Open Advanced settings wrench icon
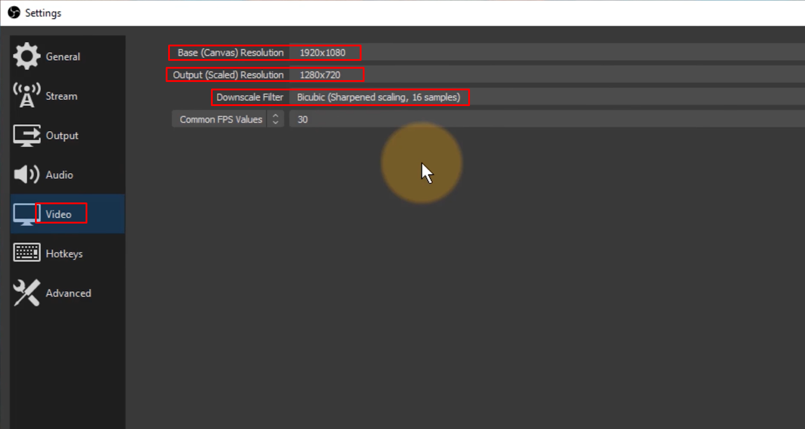Viewport: 805px width, 429px height. pyautogui.click(x=26, y=293)
